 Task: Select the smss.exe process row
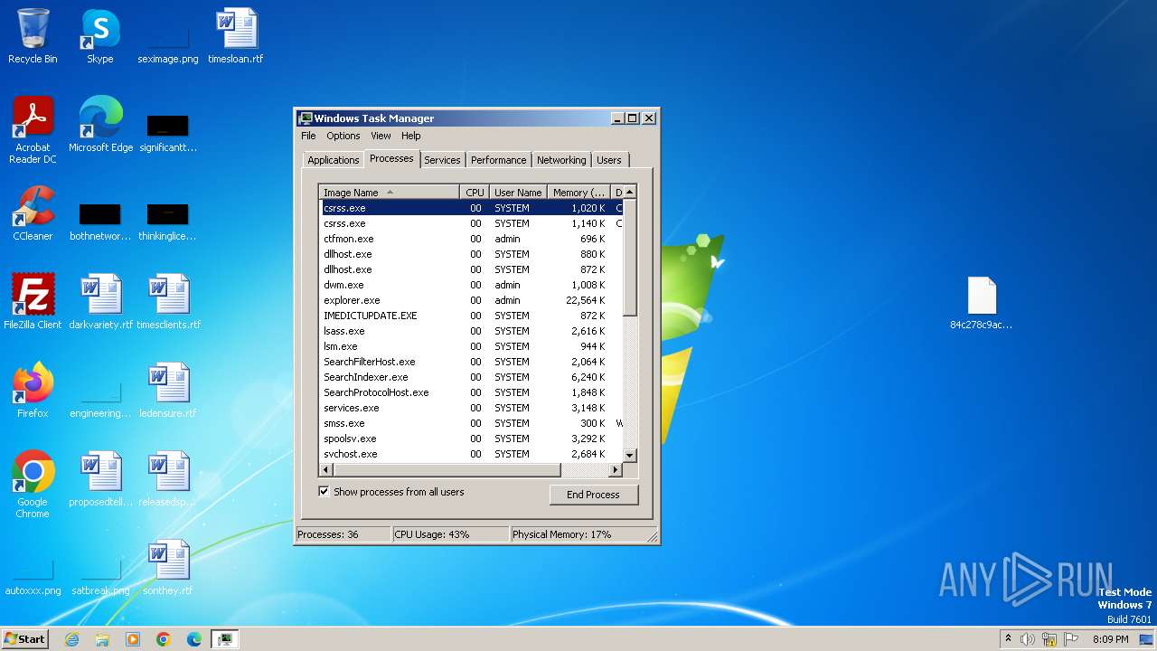471,423
